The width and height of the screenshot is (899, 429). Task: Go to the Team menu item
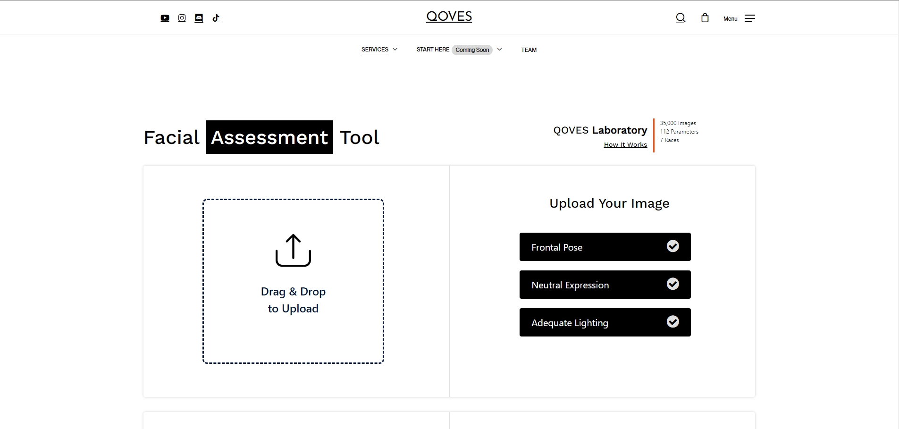[x=529, y=50]
